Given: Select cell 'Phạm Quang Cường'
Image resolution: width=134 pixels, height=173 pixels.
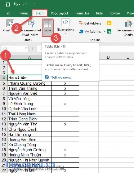Looking at the screenshot, I should pyautogui.click(x=30, y=83).
